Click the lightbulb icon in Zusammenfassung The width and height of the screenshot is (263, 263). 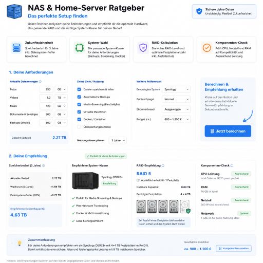pyautogui.click(x=20, y=243)
